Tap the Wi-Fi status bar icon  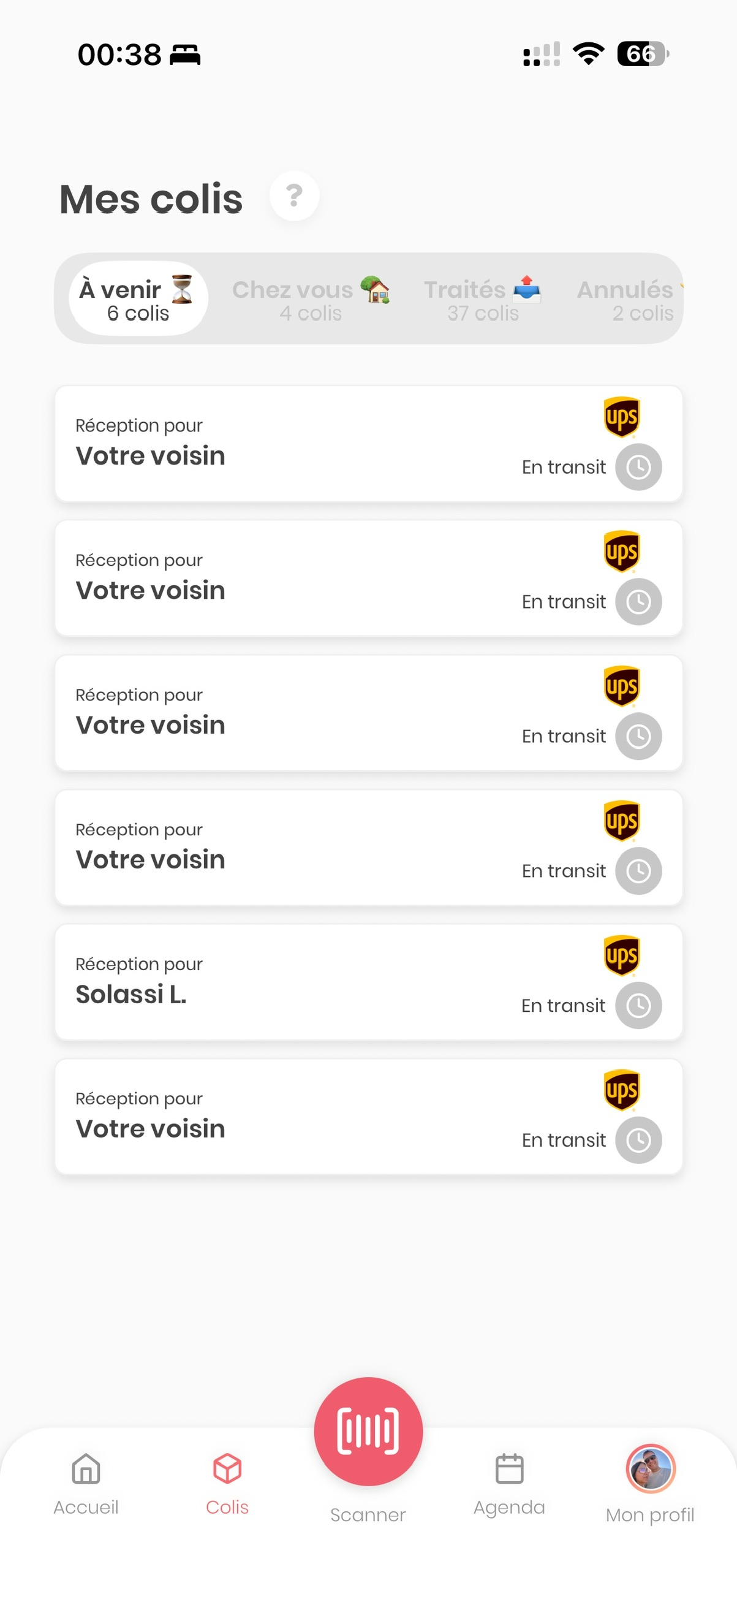(589, 53)
